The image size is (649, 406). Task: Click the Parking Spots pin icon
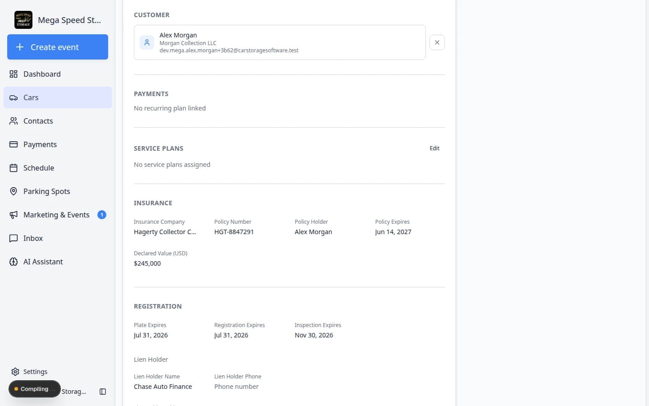[14, 191]
